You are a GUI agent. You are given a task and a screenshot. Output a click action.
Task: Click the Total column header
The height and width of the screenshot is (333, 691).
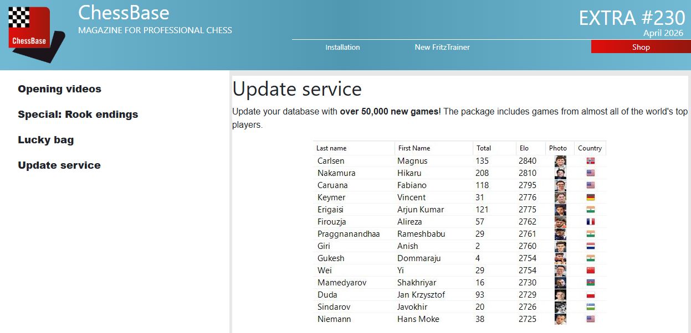coord(484,148)
